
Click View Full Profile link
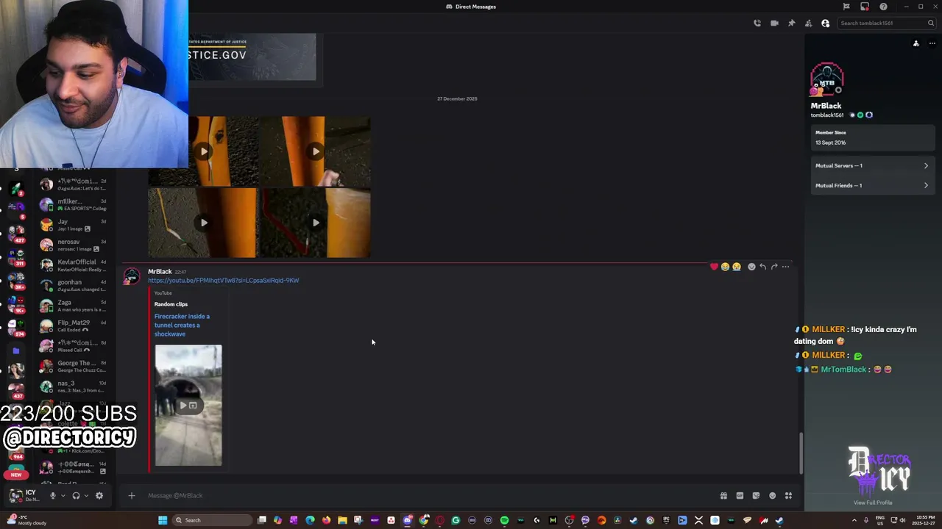click(873, 503)
